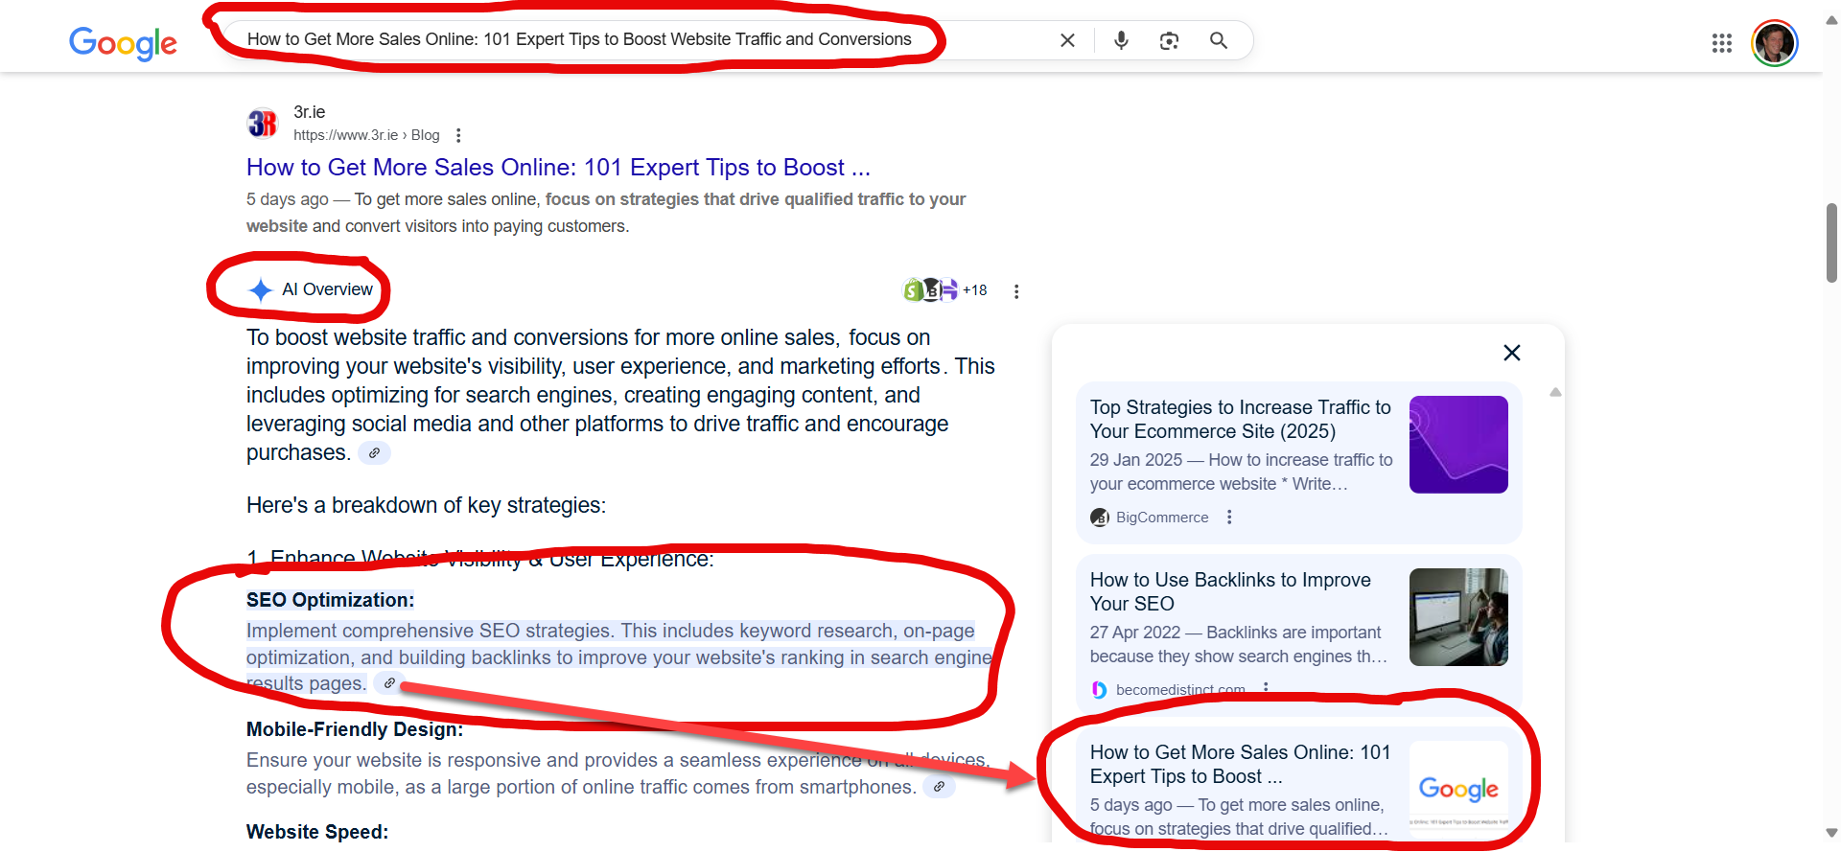Click the https://www.3r.ie › Blog URL
The height and width of the screenshot is (852, 1841).
point(366,135)
